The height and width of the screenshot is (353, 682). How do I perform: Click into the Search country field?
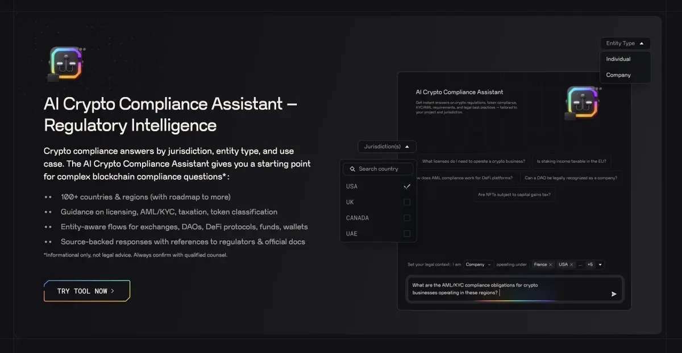(378, 169)
